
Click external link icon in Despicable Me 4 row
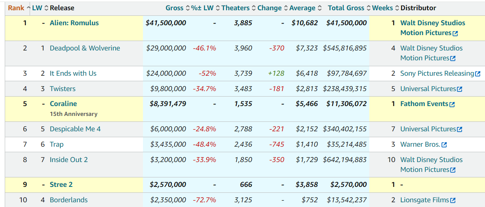click(459, 130)
